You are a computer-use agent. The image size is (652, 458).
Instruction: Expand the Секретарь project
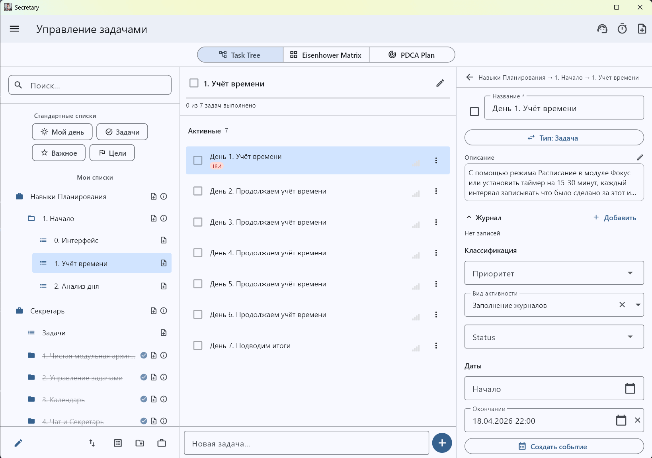point(19,311)
